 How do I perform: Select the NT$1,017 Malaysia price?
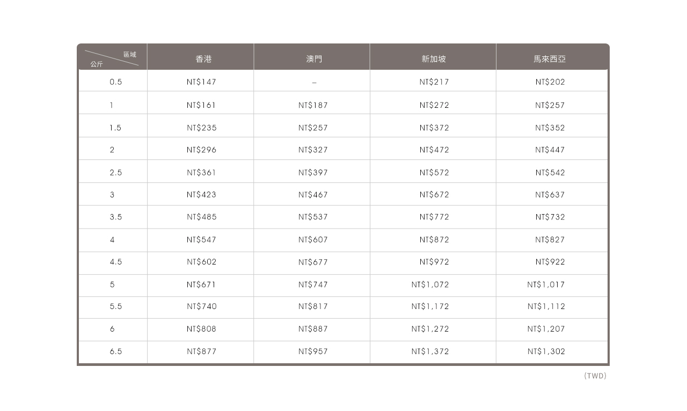(546, 284)
